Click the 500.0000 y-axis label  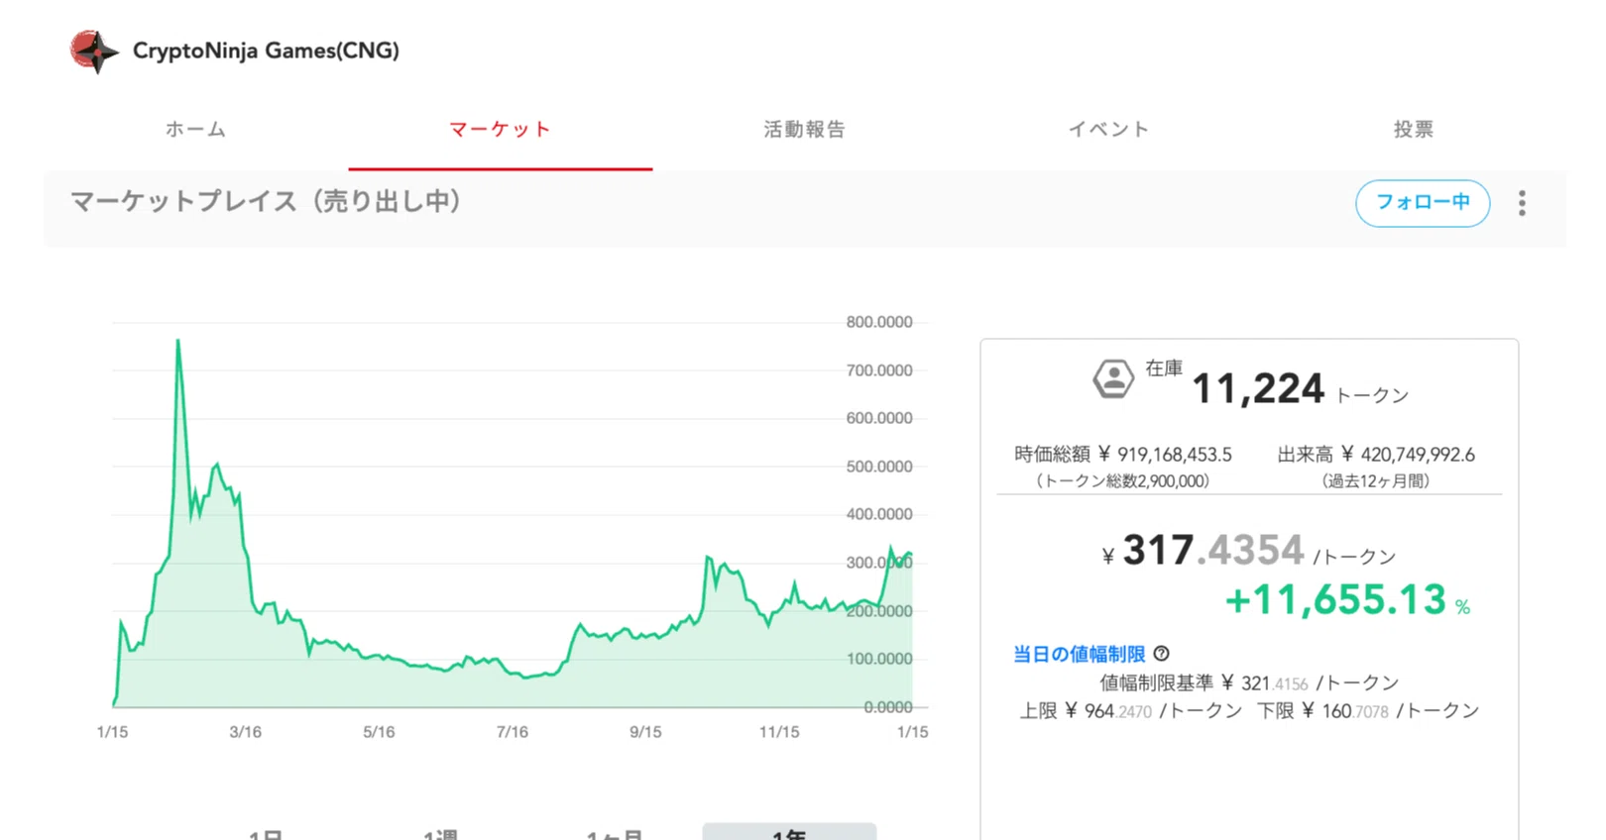[x=879, y=467]
